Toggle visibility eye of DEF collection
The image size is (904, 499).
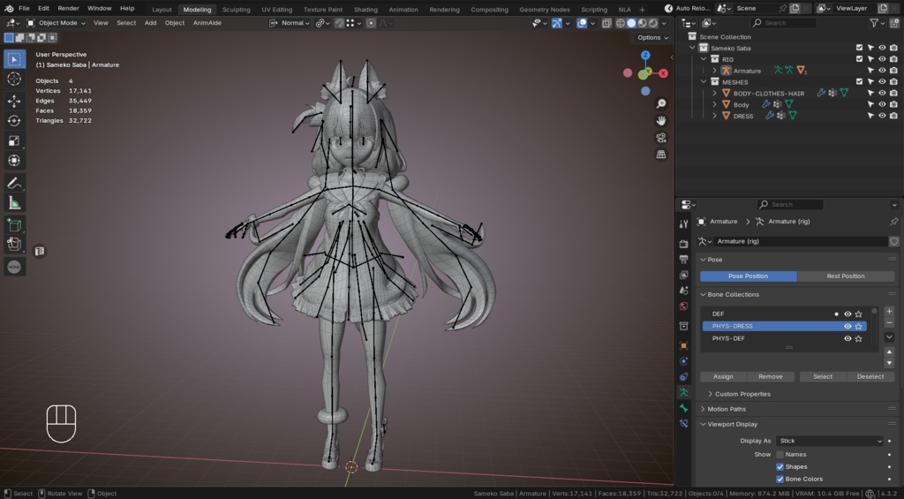tap(847, 314)
